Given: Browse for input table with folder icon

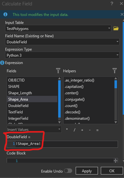Looking at the screenshot, I should coord(116,28).
